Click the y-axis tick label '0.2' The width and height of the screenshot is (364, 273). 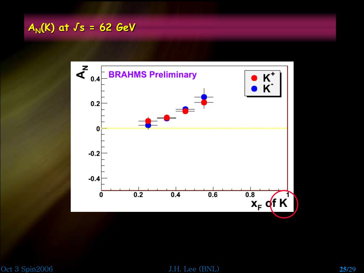[95, 104]
